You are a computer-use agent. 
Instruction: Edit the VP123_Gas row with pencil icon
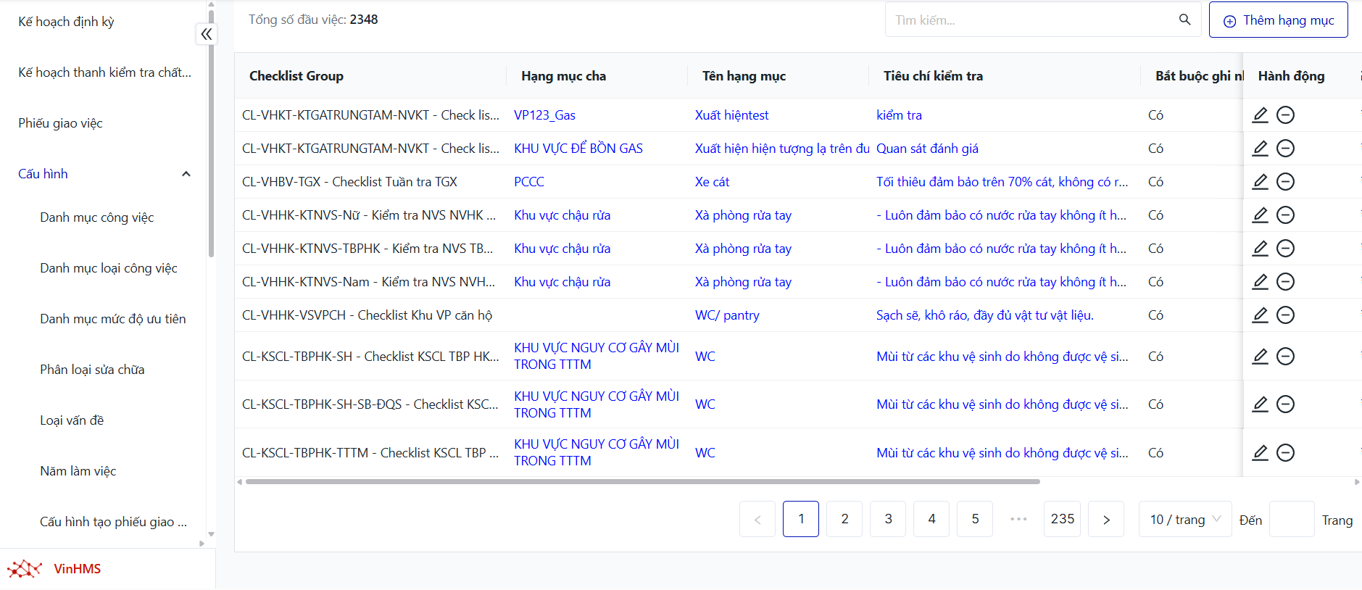click(x=1261, y=115)
